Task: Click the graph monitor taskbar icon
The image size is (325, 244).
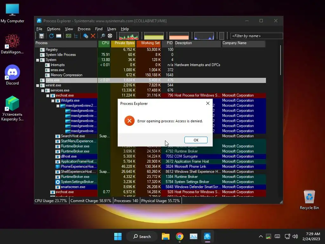Action: pyautogui.click(x=194, y=236)
